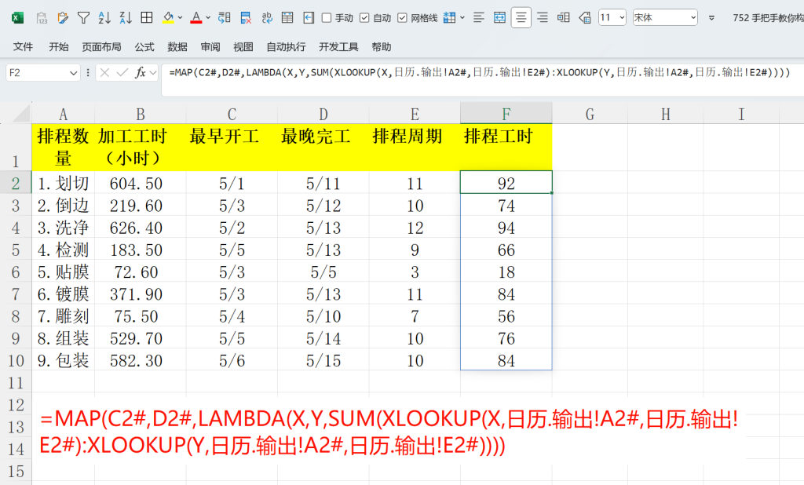Click the borders grid icon
The height and width of the screenshot is (485, 804).
pos(147,17)
